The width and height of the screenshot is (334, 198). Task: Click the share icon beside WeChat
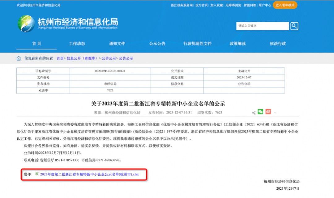[254, 113]
